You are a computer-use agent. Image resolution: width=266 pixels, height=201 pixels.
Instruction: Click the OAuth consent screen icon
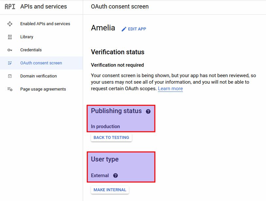pyautogui.click(x=10, y=63)
